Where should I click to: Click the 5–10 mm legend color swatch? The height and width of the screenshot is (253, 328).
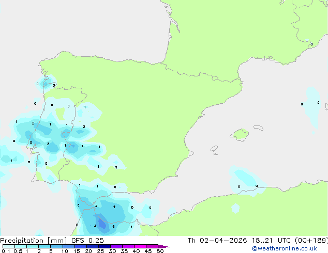(x=56, y=246)
